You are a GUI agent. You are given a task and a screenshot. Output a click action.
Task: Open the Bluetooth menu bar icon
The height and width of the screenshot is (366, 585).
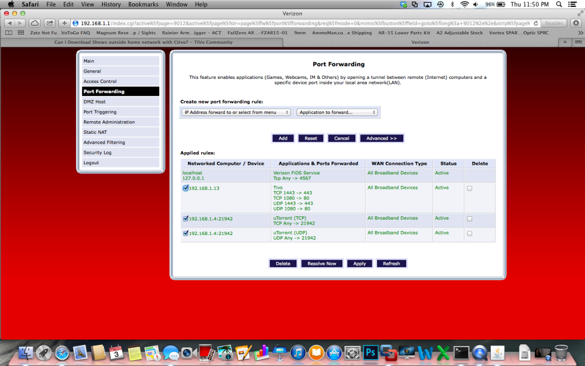click(x=452, y=5)
